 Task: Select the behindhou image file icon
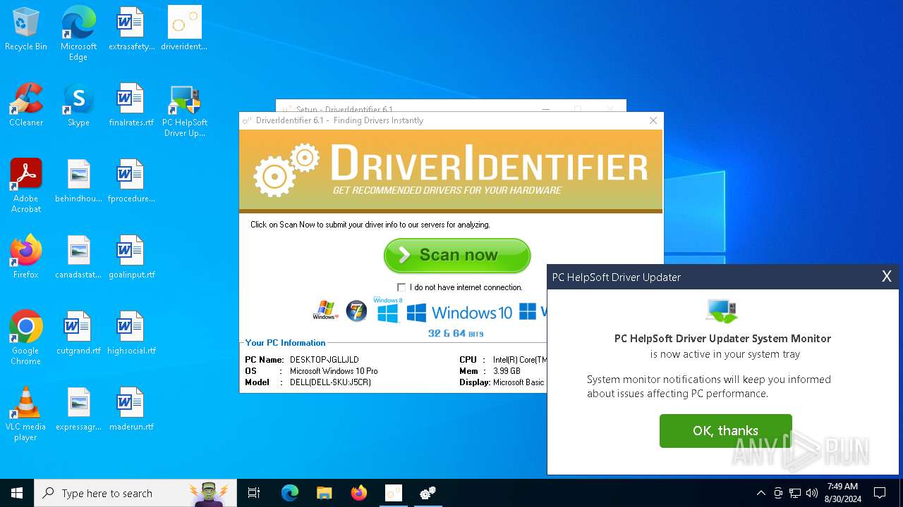click(x=78, y=182)
